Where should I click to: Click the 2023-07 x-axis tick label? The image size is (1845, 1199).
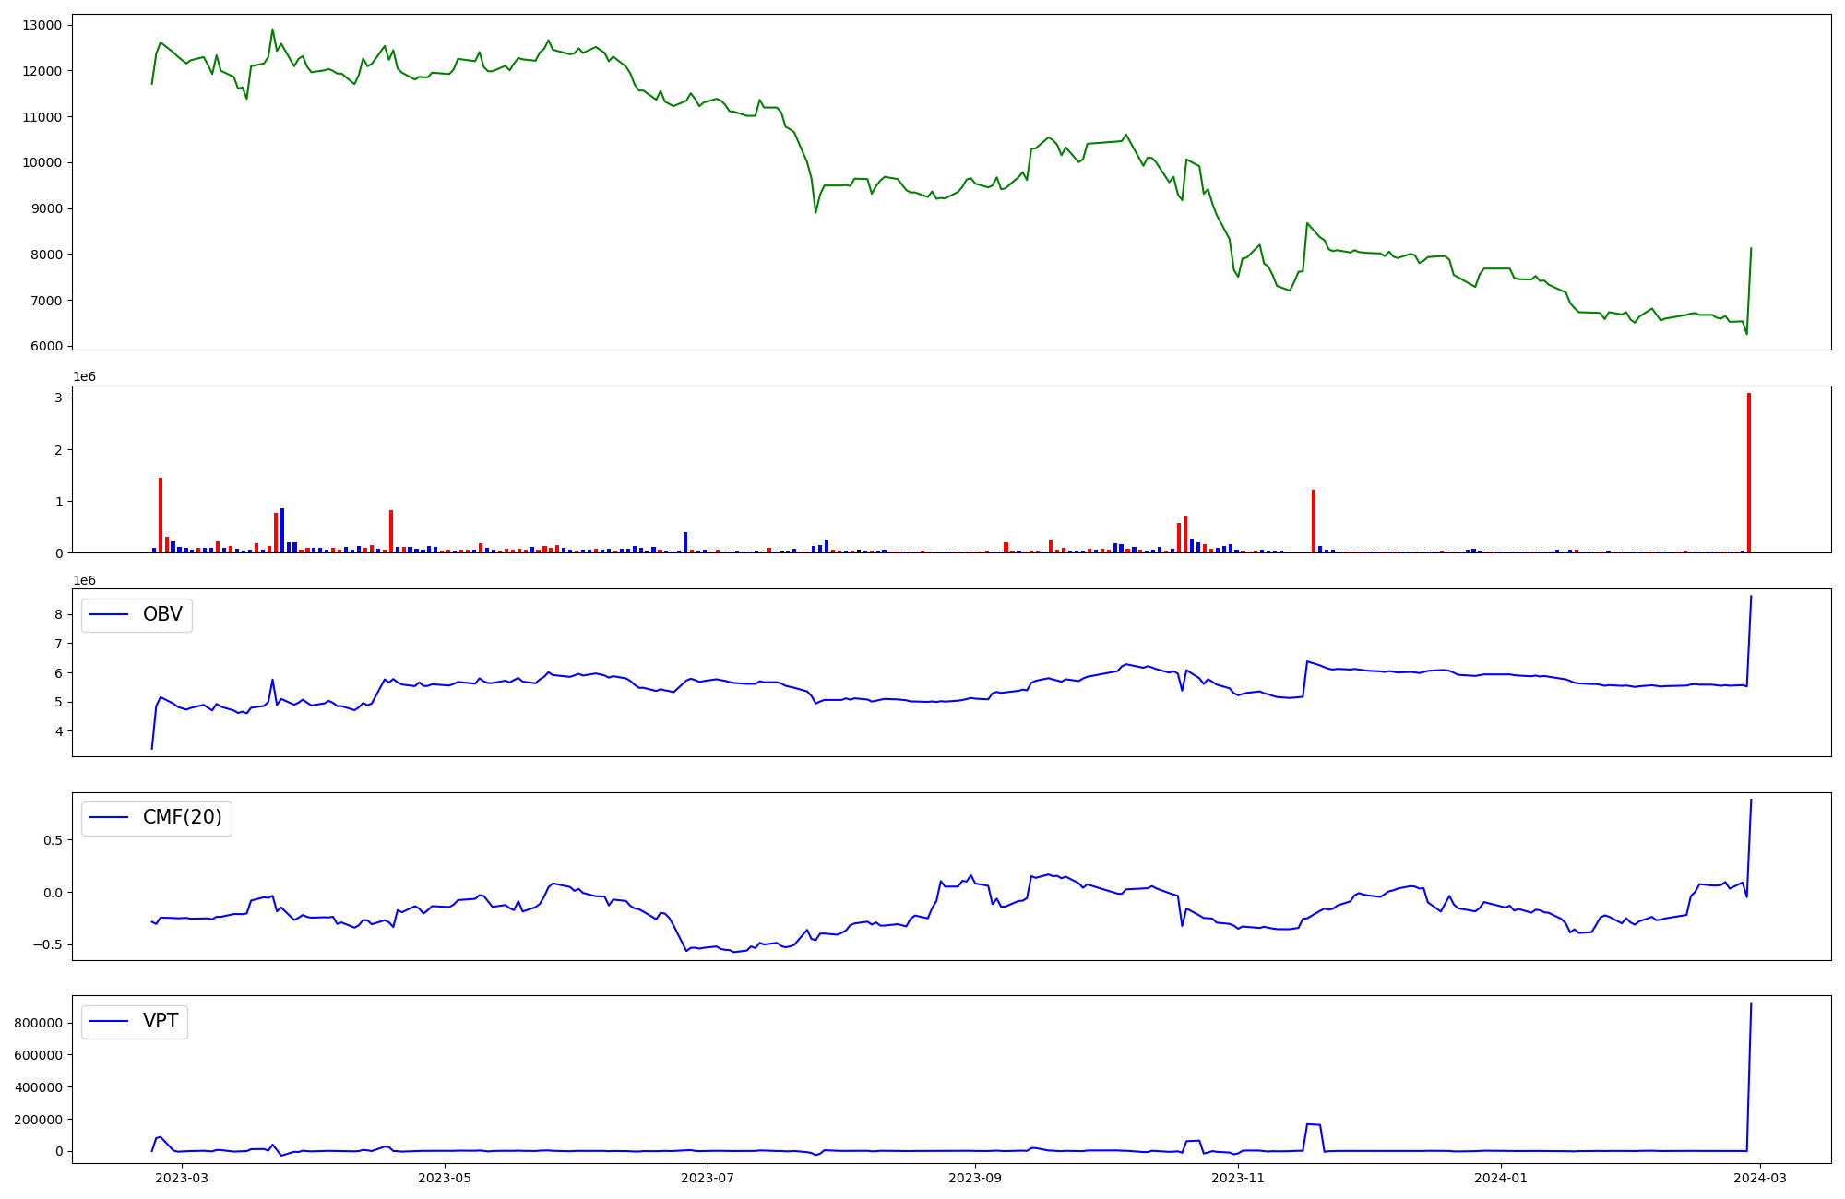click(708, 1178)
